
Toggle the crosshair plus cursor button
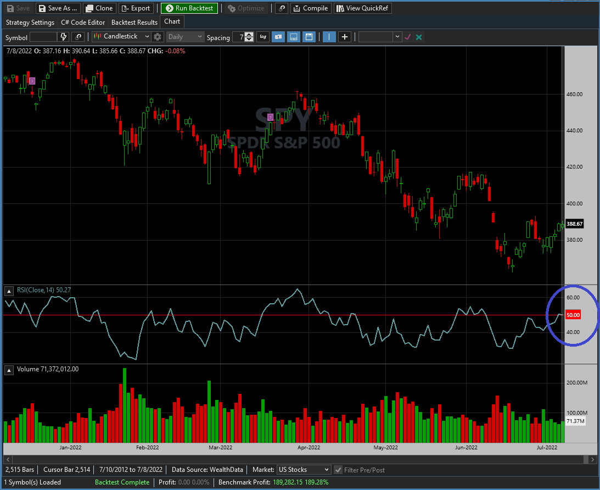pyautogui.click(x=345, y=37)
